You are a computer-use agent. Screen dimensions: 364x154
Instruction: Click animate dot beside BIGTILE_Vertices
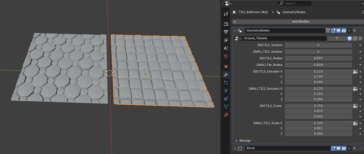(x=360, y=45)
